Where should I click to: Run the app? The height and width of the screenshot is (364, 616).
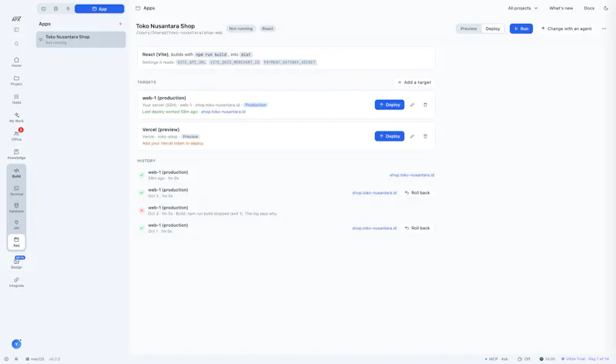coord(521,28)
